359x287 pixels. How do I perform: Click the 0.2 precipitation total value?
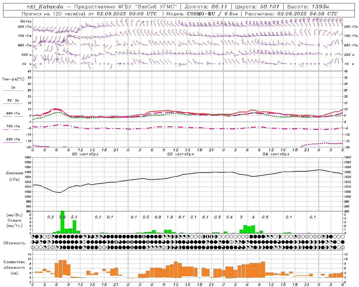pos(50,217)
